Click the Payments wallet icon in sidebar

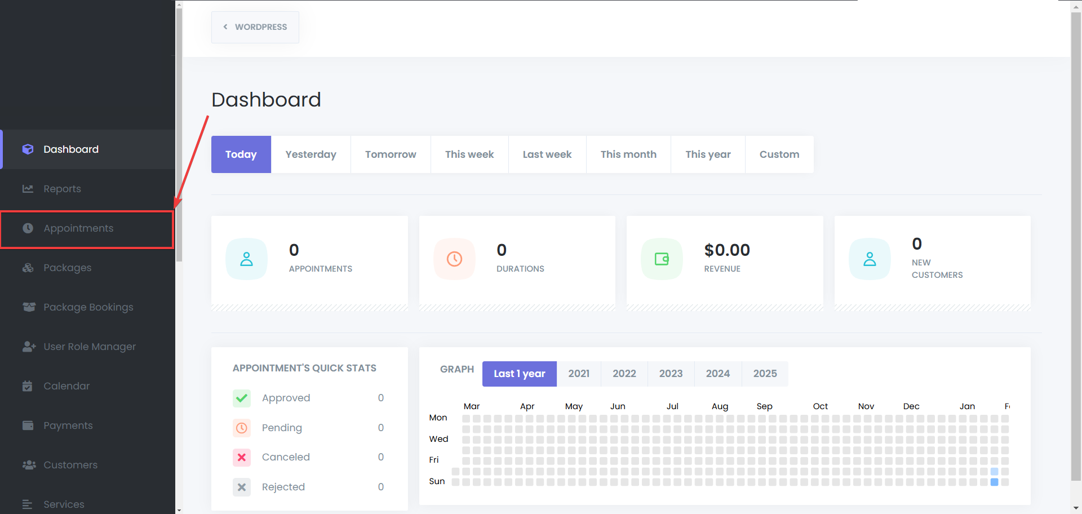(x=28, y=426)
